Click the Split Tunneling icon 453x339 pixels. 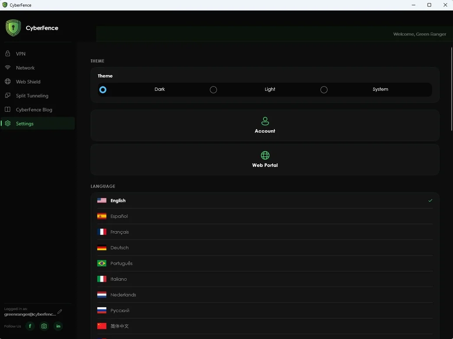click(x=8, y=96)
